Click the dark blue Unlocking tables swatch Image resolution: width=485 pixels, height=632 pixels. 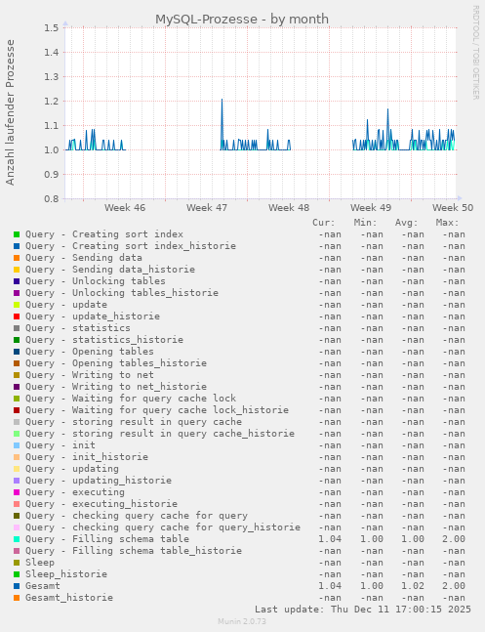[x=17, y=281]
